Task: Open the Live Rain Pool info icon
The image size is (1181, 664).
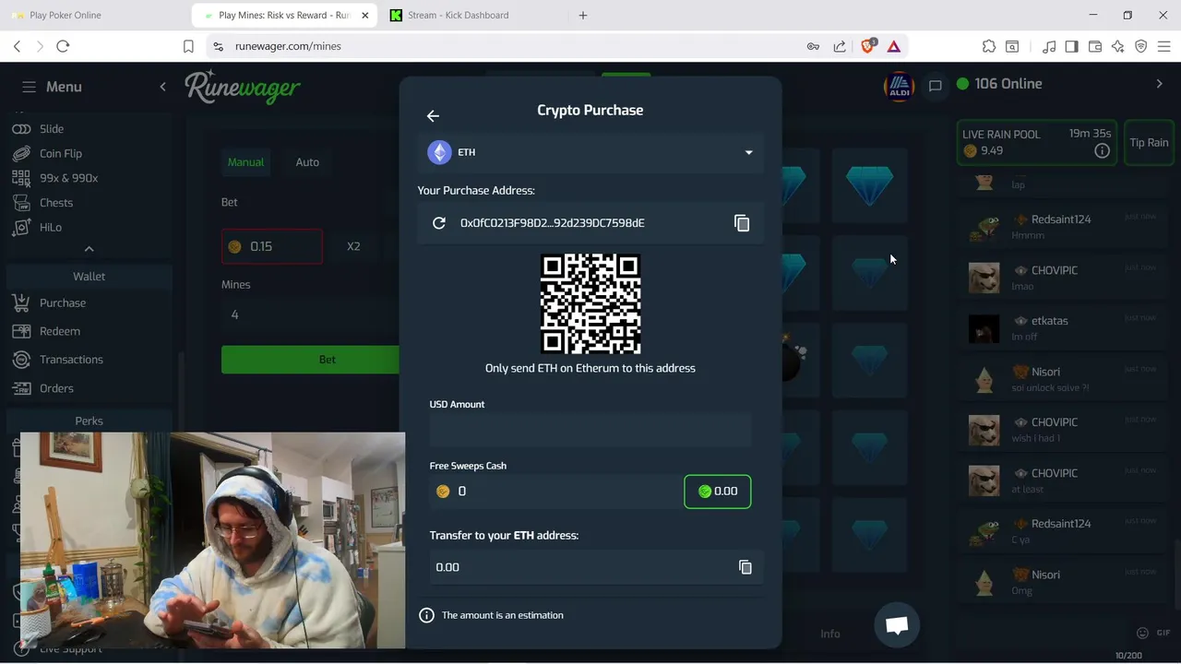Action: pyautogui.click(x=1102, y=150)
